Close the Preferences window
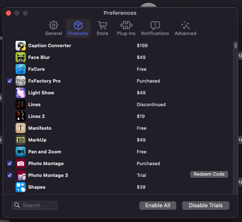Image resolution: width=242 pixels, height=222 pixels. (8, 13)
